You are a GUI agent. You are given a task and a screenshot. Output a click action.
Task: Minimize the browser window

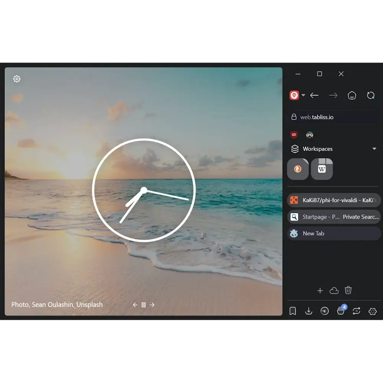tap(298, 74)
